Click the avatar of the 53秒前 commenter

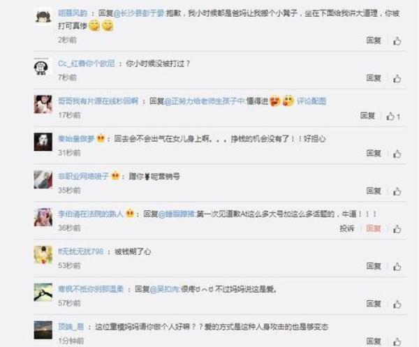[43, 255]
